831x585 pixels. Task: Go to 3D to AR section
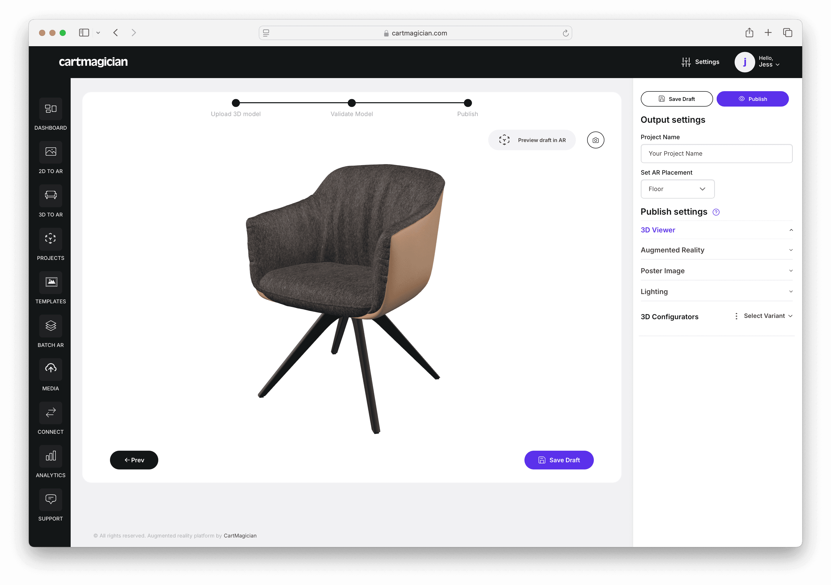pos(51,195)
